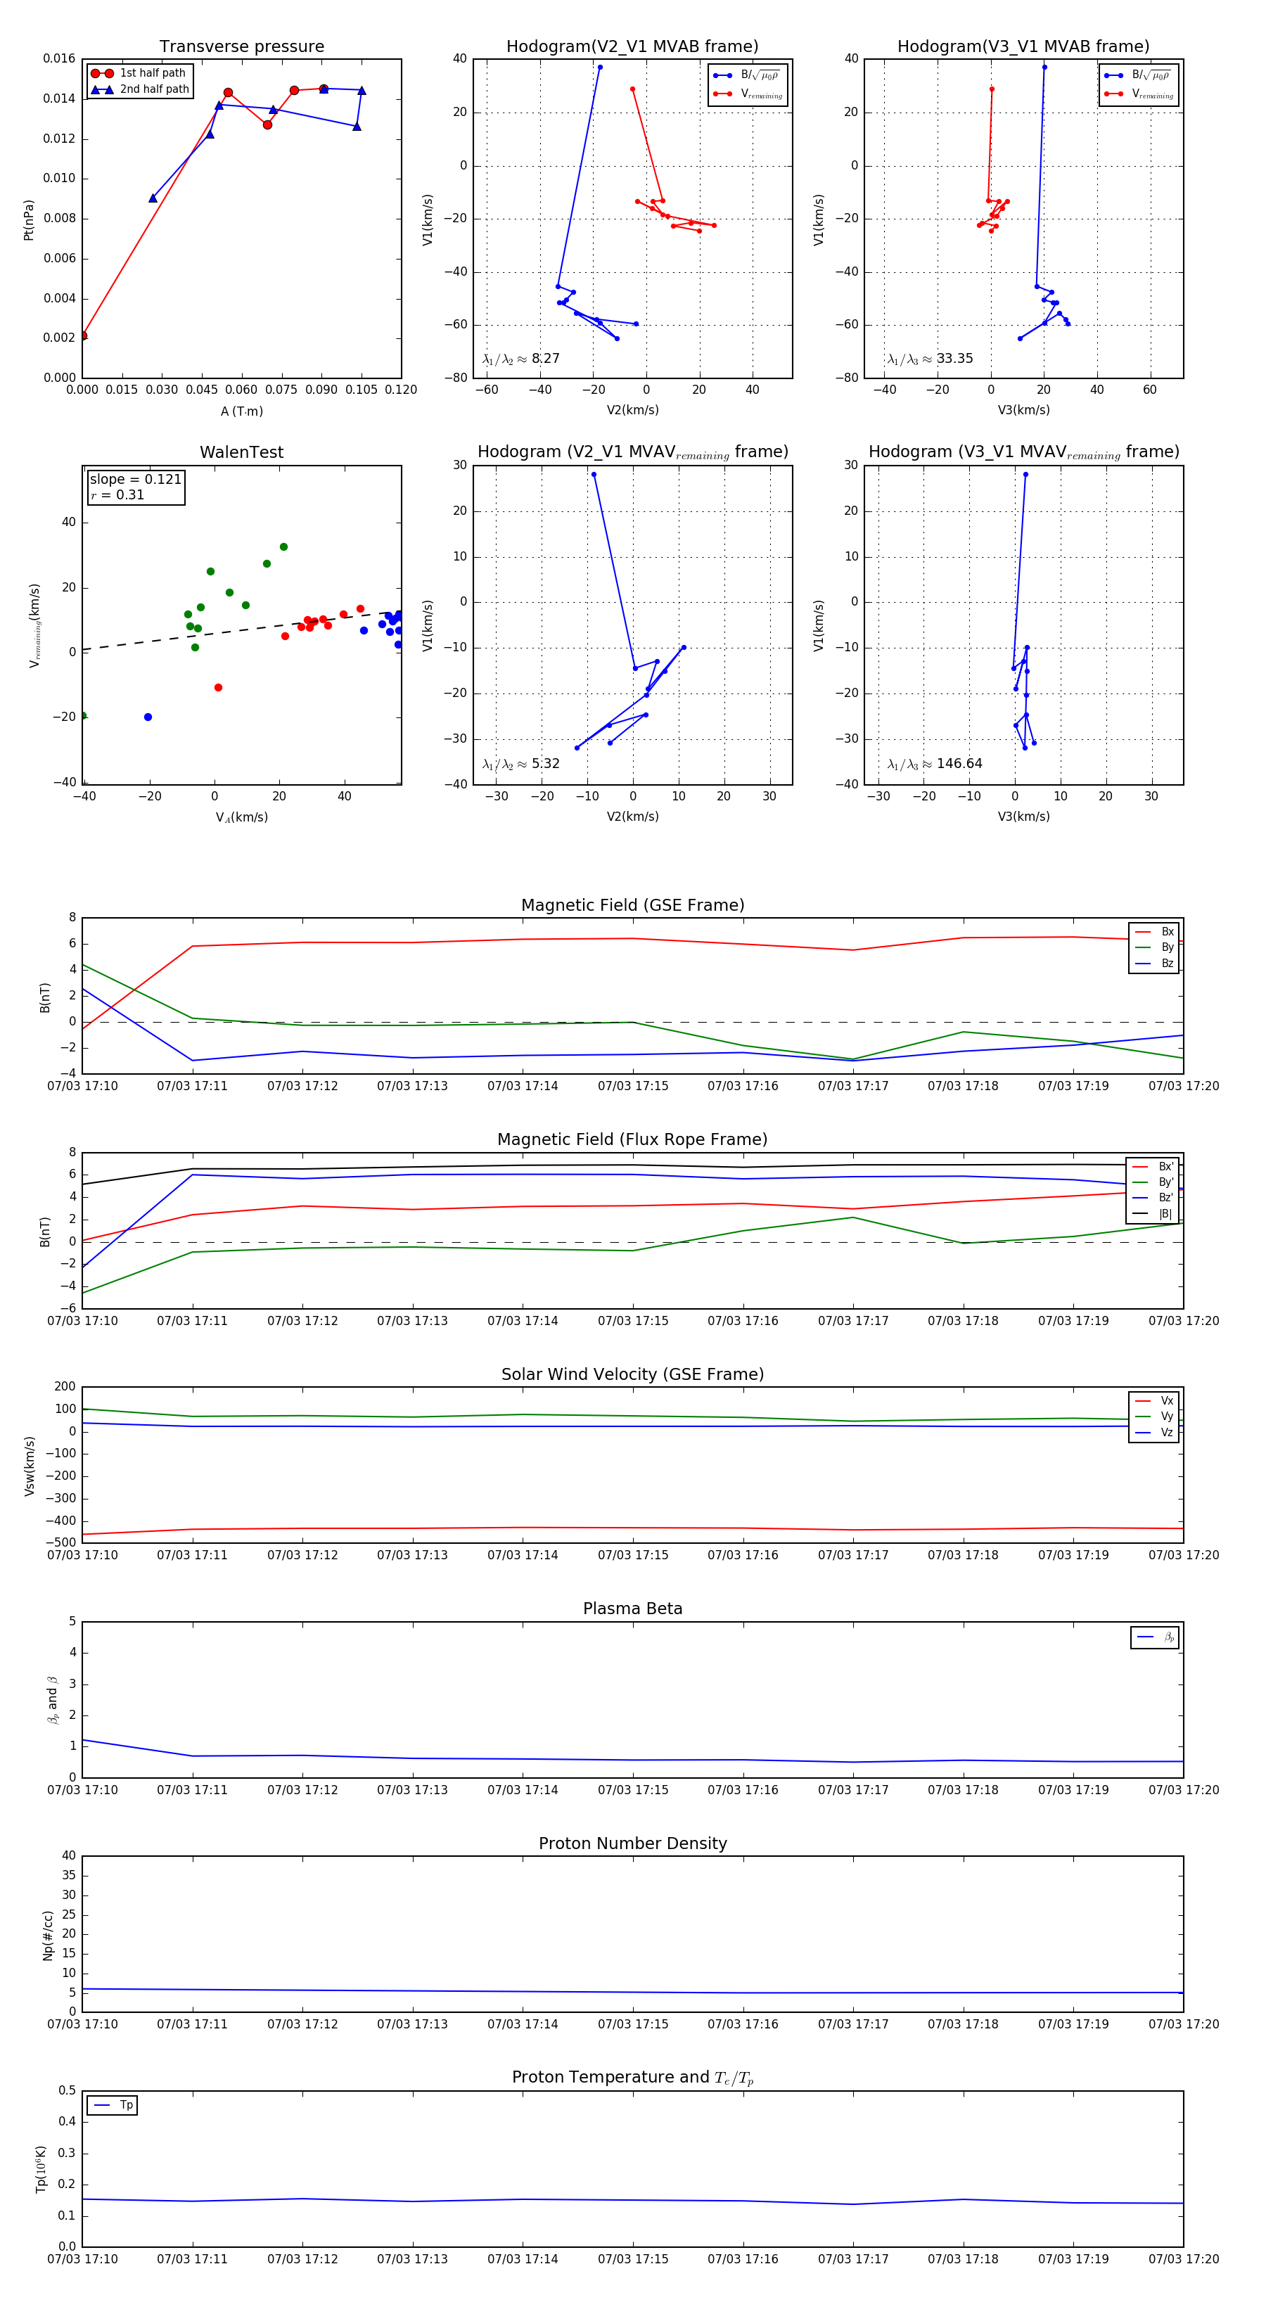
Task: Click the 'Proton Number Density' title
Action: point(632,1843)
